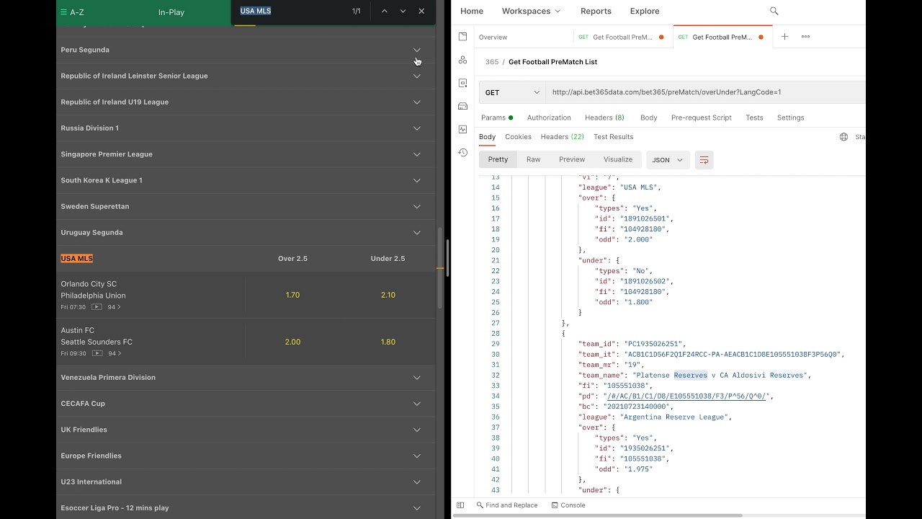Select Under 2.5 odds 1.80 for Austin FC
922x519 pixels.
click(388, 342)
